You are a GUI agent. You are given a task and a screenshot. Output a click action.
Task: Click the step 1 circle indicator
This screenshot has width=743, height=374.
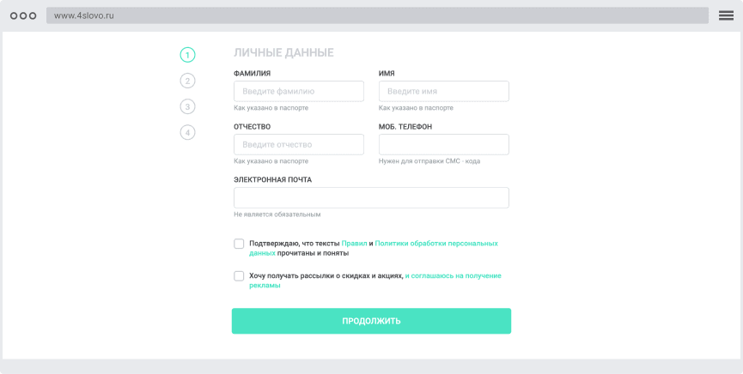click(187, 55)
